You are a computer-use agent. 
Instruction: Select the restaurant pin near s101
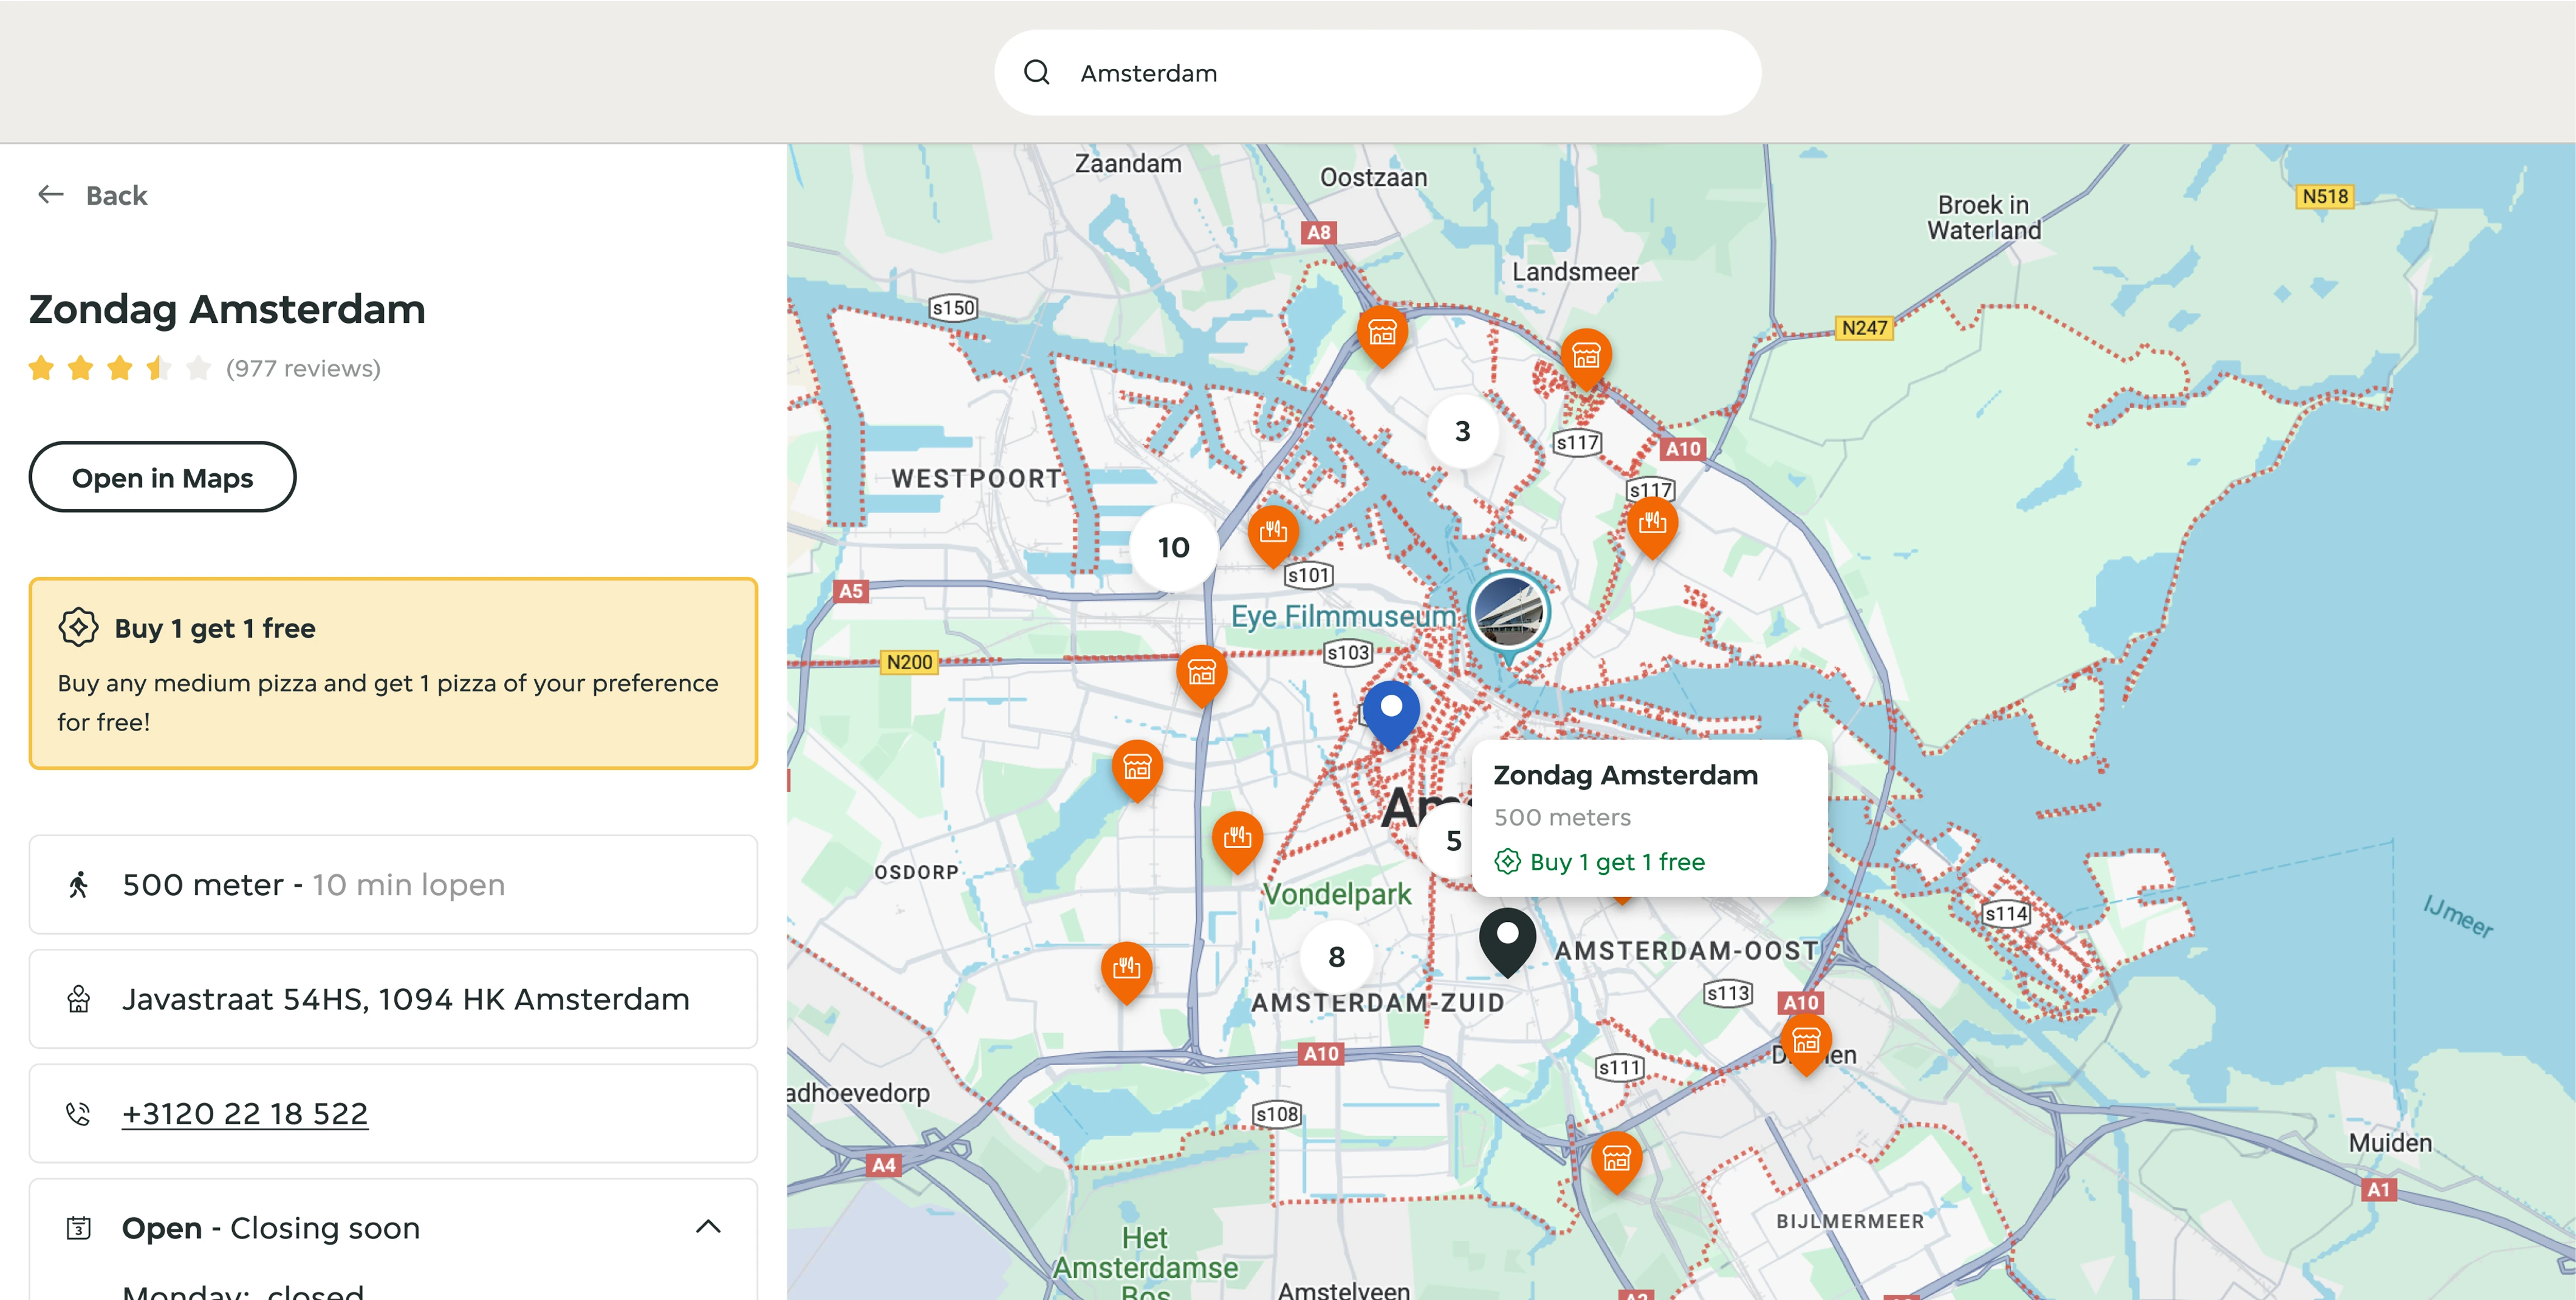pos(1273,536)
